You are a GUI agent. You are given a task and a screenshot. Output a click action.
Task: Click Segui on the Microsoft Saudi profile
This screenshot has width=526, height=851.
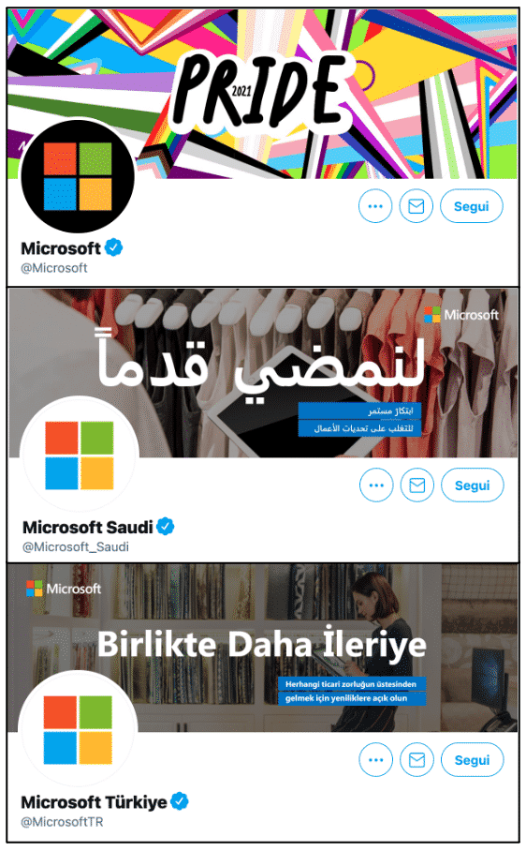click(473, 485)
